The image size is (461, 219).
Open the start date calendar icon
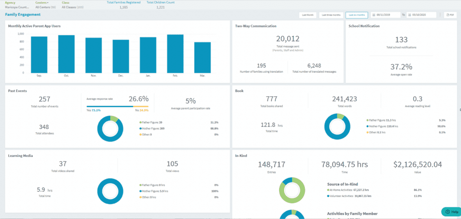pos(374,15)
